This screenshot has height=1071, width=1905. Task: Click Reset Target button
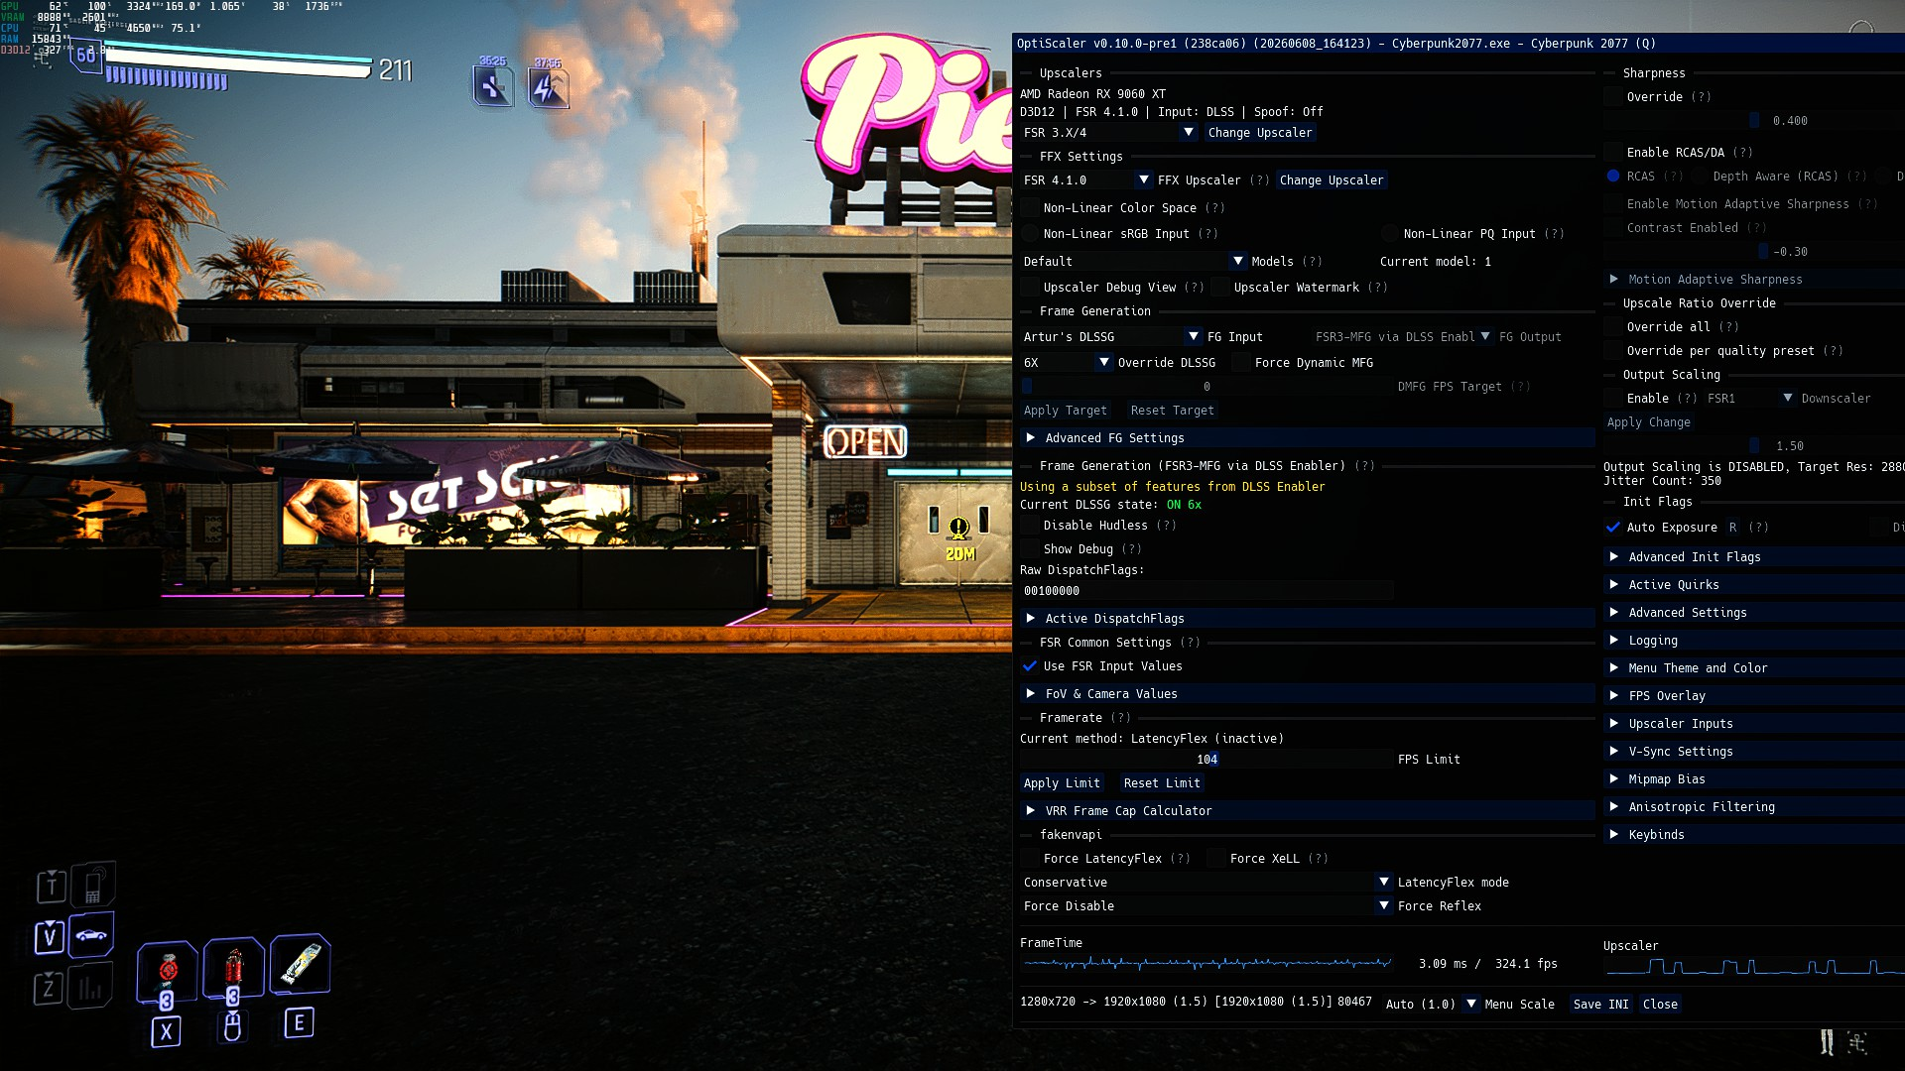coord(1172,411)
